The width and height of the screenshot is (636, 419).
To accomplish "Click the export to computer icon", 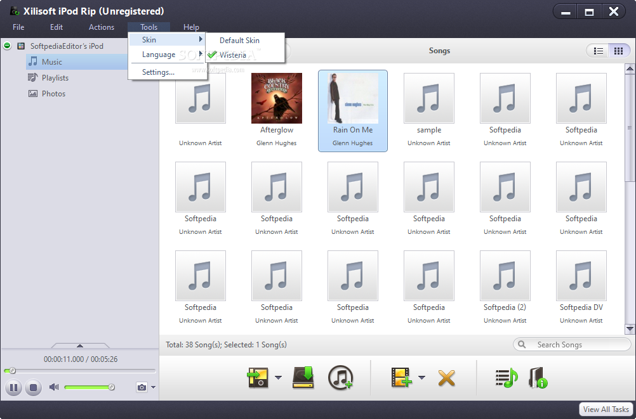I will (303, 378).
